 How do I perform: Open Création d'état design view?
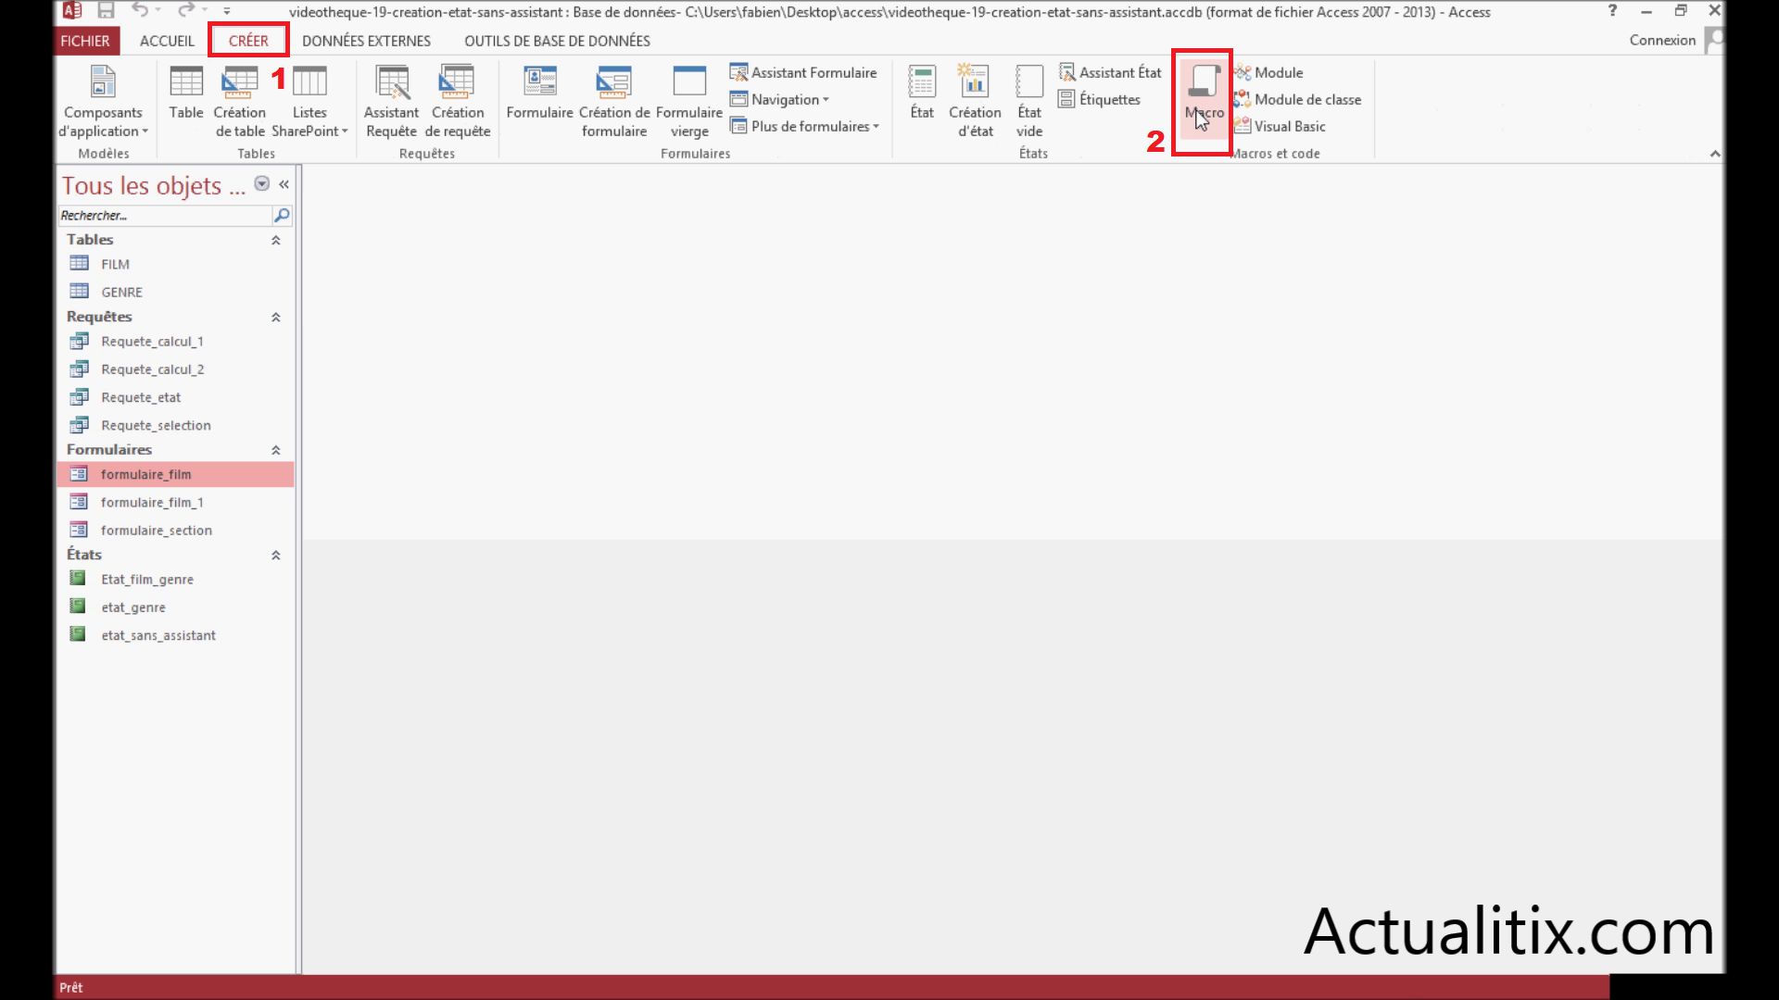pos(975,102)
